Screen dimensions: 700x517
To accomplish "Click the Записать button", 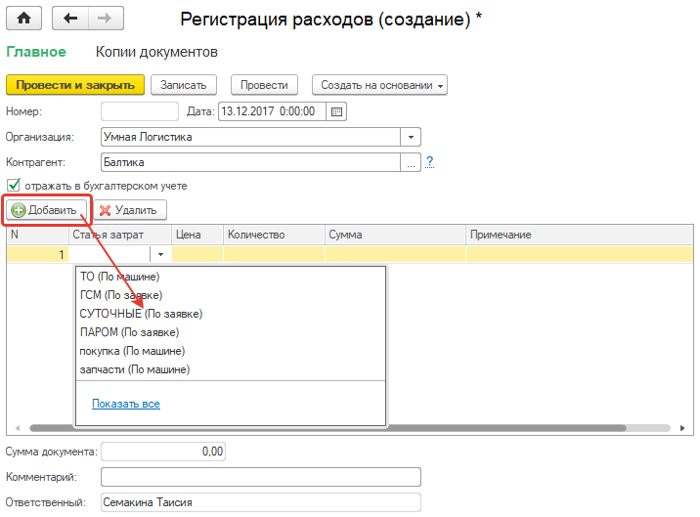I will pos(184,85).
